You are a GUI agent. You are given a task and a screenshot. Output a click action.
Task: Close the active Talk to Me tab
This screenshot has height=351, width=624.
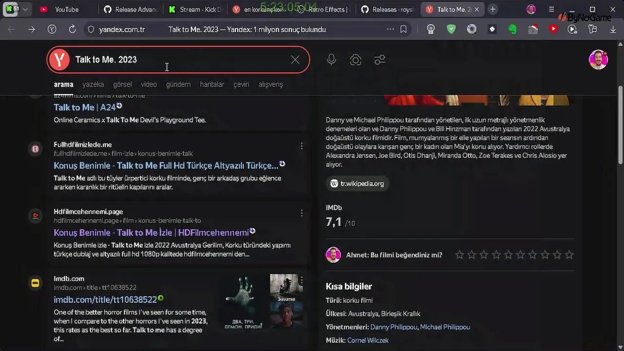tap(477, 10)
